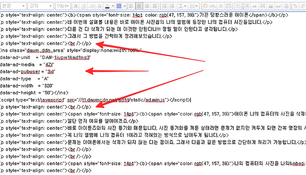Redo the last edit
Viewport: 306px width, 175px height.
click(x=303, y=6)
